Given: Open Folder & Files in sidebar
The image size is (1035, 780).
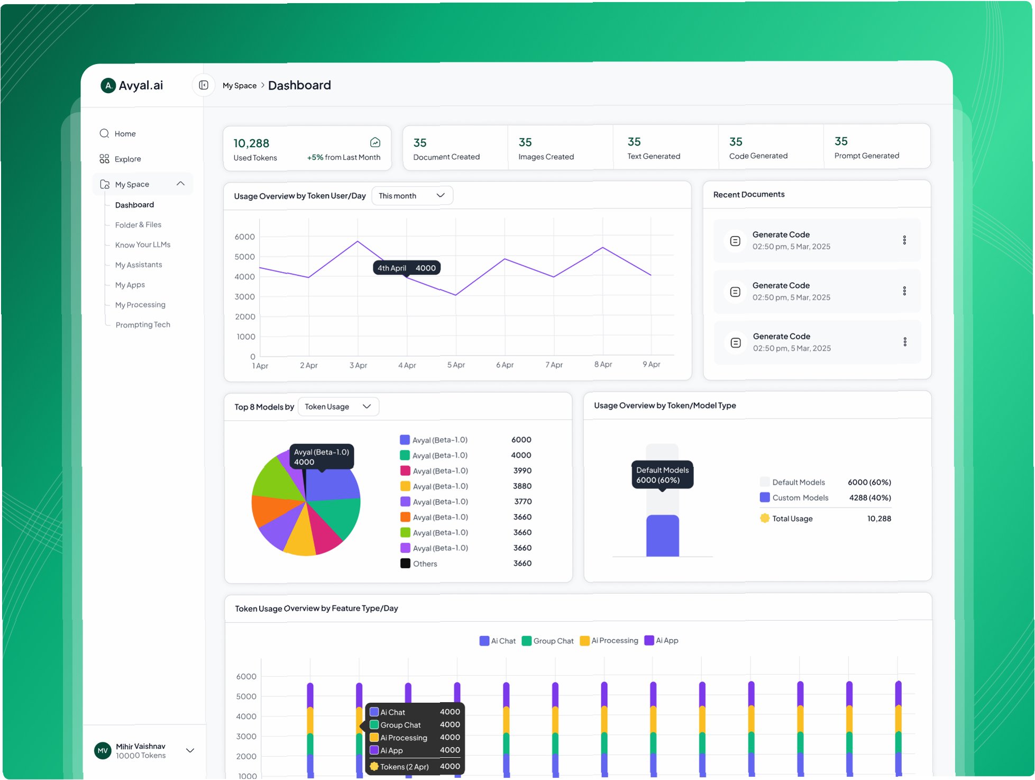Looking at the screenshot, I should point(138,225).
